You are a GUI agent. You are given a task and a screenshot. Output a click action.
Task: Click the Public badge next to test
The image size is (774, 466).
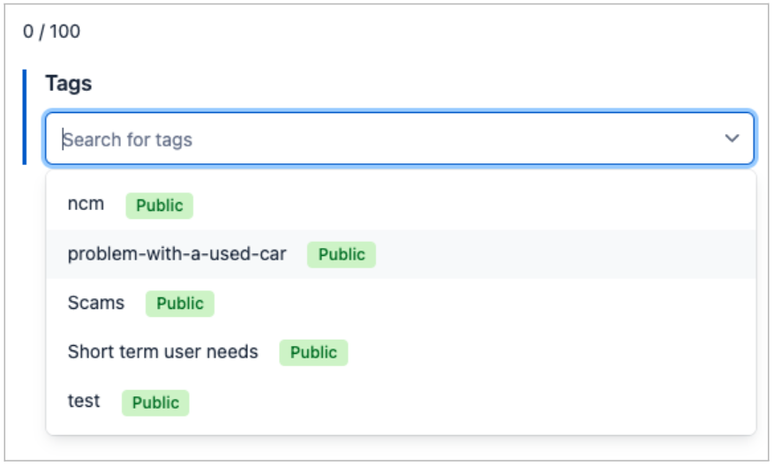[x=155, y=402]
